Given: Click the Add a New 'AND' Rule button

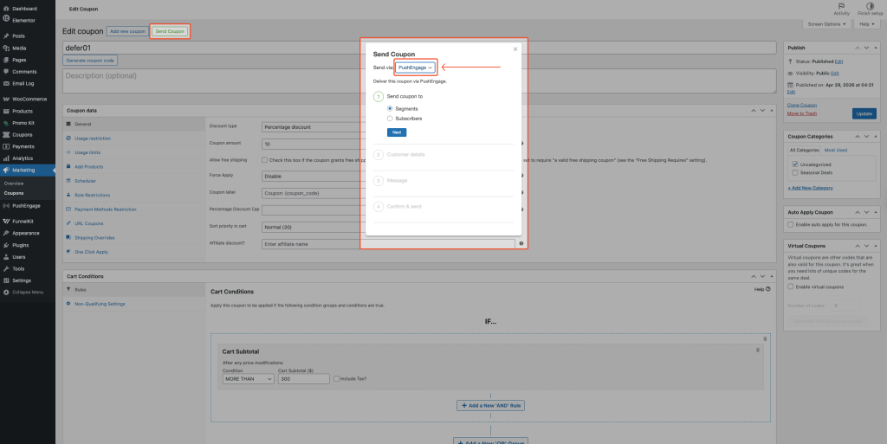Looking at the screenshot, I should (x=490, y=406).
